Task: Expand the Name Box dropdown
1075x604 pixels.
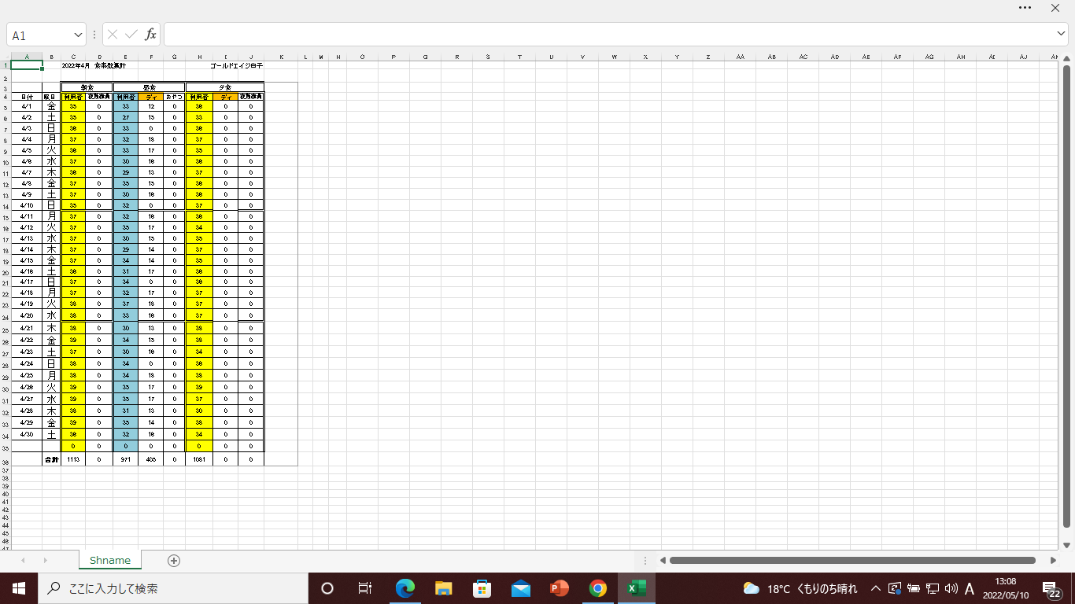Action: point(78,35)
